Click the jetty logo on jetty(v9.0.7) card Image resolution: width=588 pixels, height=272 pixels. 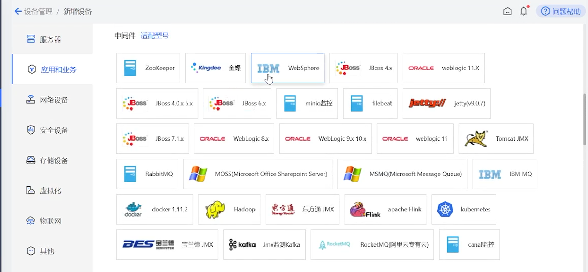pyautogui.click(x=427, y=103)
